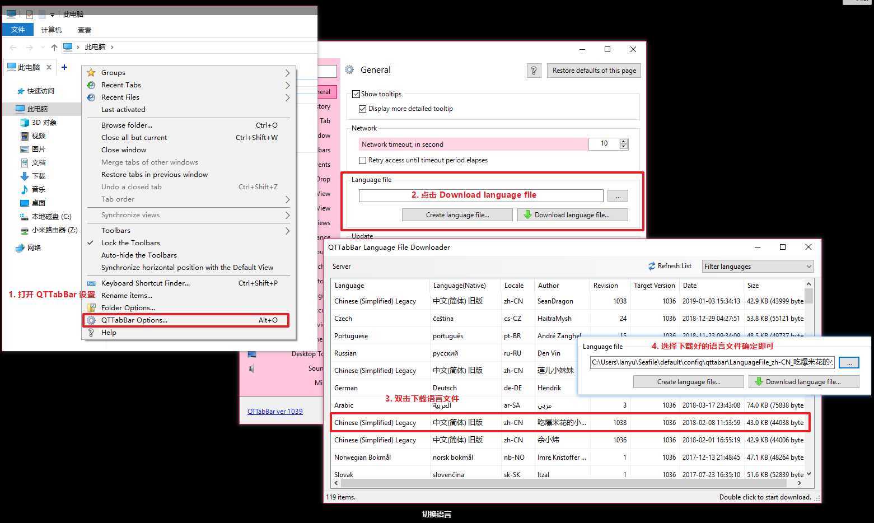Open the 查看 ribbon tab
The height and width of the screenshot is (523, 874).
85,30
